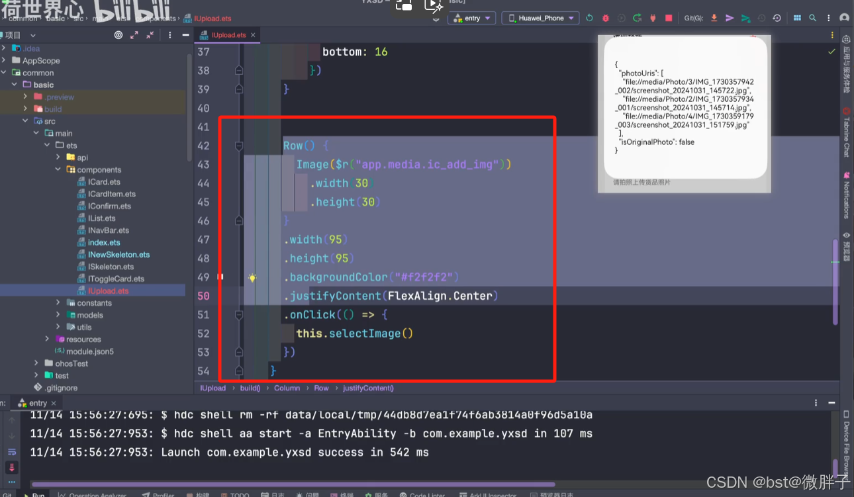The image size is (854, 497).
Task: Open the Device File Browser side panel
Action: tap(846, 443)
